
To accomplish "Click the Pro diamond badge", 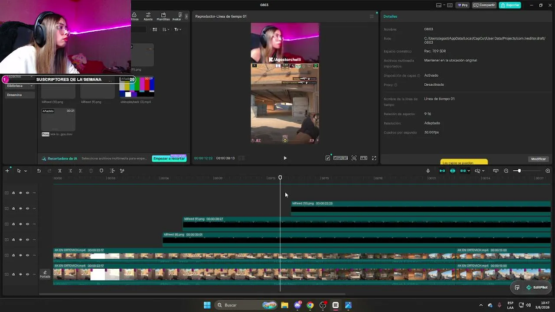I will (462, 5).
